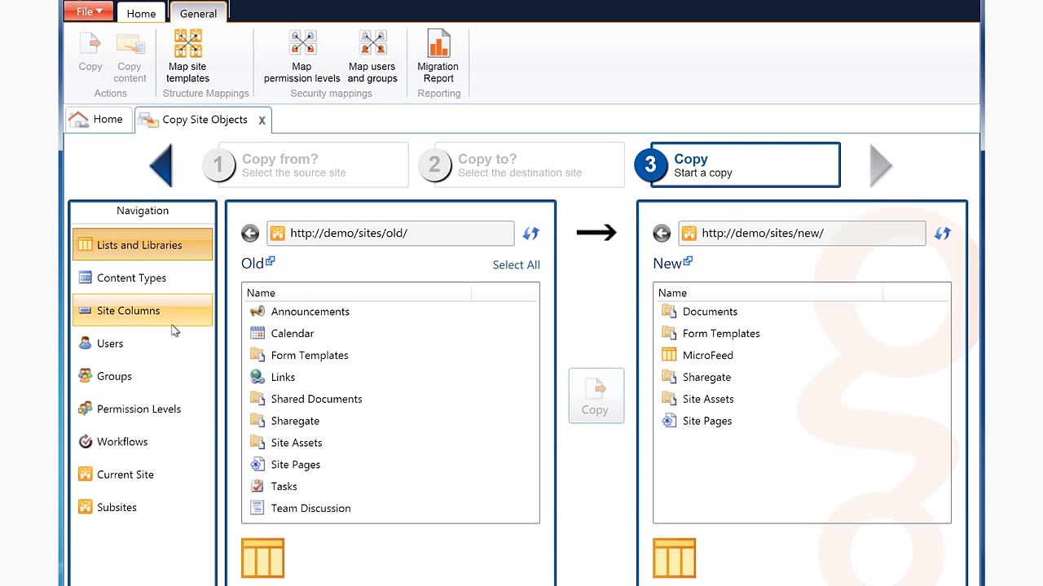The height and width of the screenshot is (586, 1043).
Task: Choose Current Site in Navigation
Action: [x=143, y=474]
